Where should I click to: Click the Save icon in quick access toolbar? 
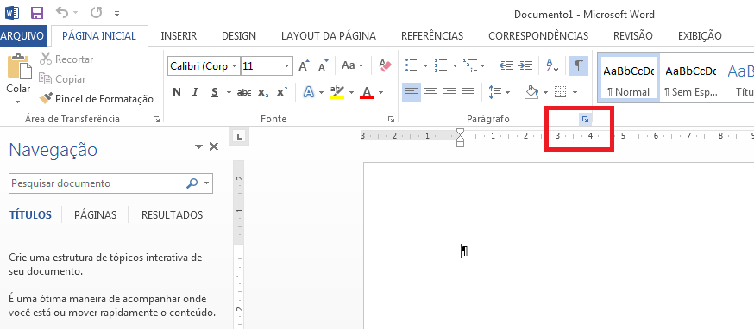(x=36, y=13)
